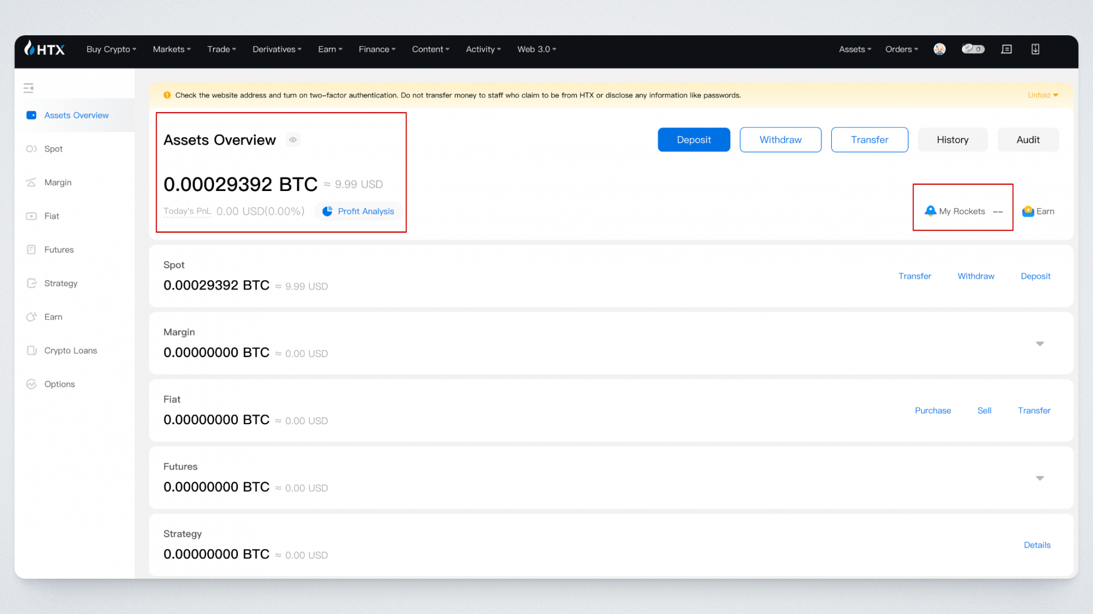Click the HTX logo
1093x614 pixels.
44,49
